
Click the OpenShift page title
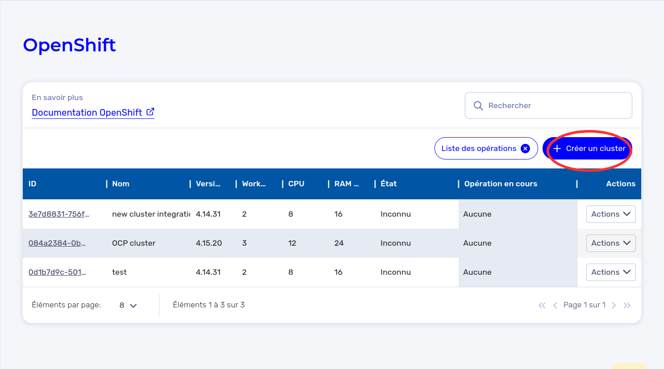point(69,45)
